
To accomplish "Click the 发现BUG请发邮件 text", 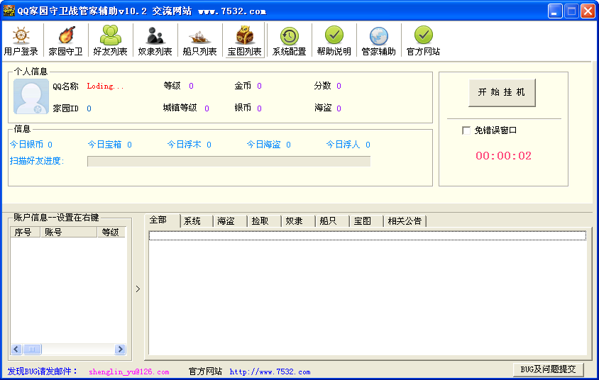I will (43, 371).
